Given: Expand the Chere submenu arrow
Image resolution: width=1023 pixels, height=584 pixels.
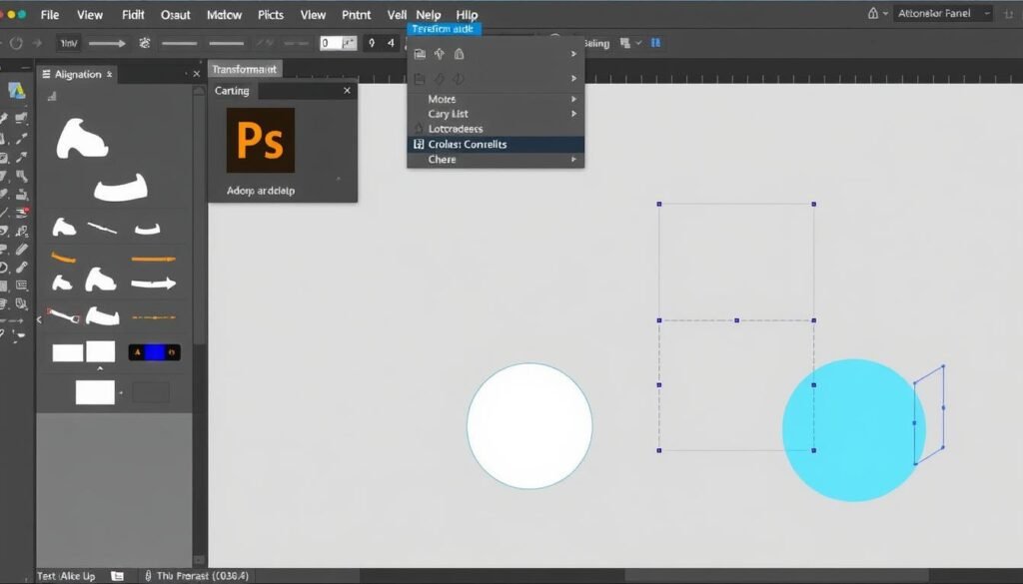Looking at the screenshot, I should click(x=574, y=159).
